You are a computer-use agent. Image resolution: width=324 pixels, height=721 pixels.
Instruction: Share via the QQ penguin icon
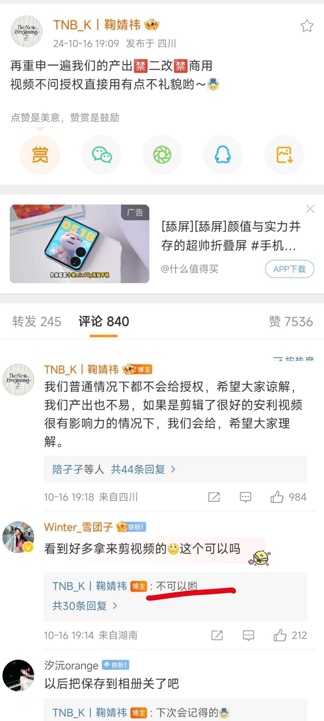coord(223,155)
